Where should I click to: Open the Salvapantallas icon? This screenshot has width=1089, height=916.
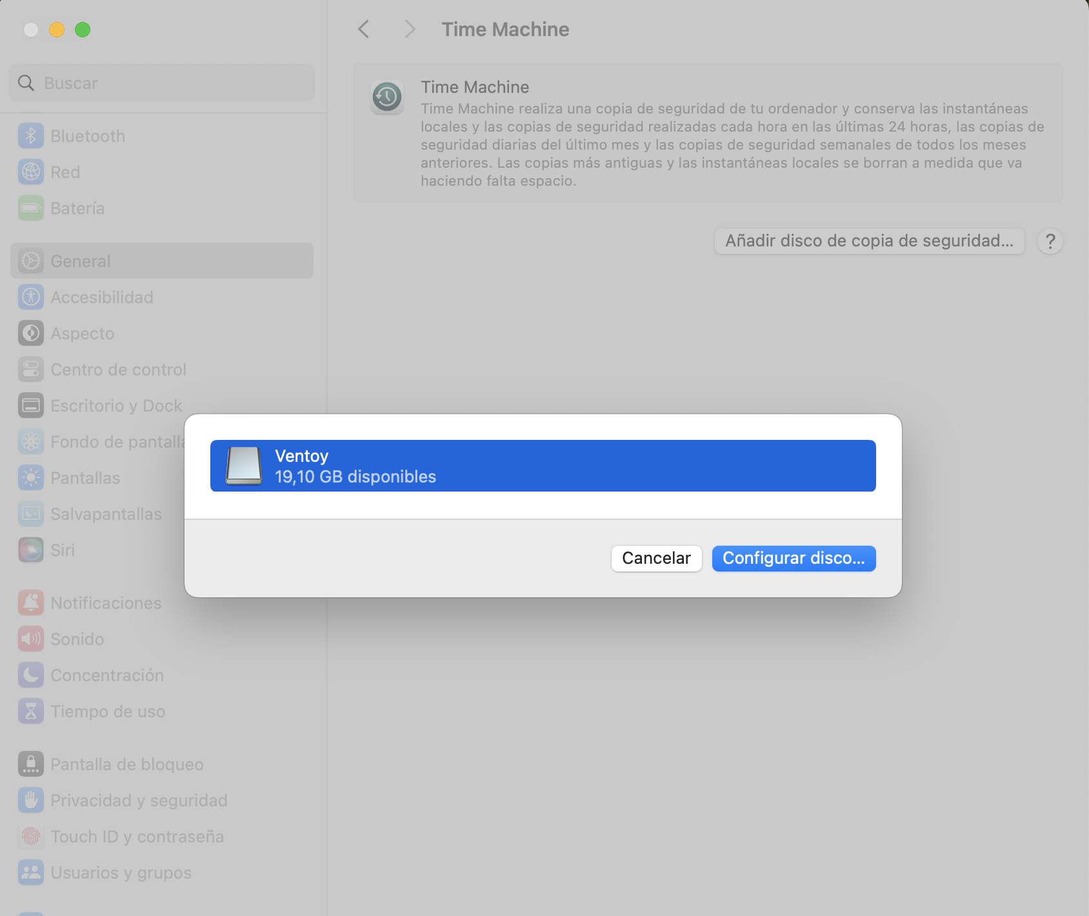[x=31, y=514]
